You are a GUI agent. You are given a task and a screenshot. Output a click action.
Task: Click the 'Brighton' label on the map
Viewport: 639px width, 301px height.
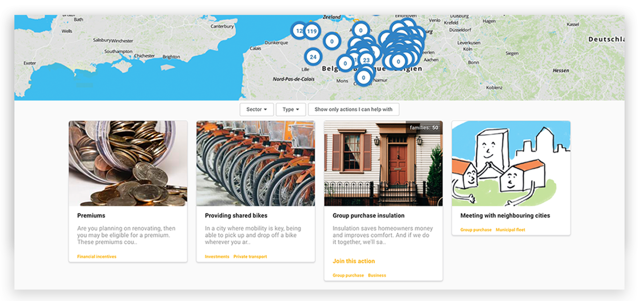pyautogui.click(x=171, y=57)
